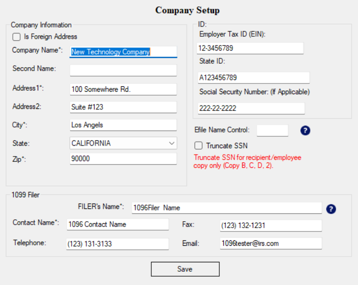Click the Save button
358x285 pixels.
point(185,269)
